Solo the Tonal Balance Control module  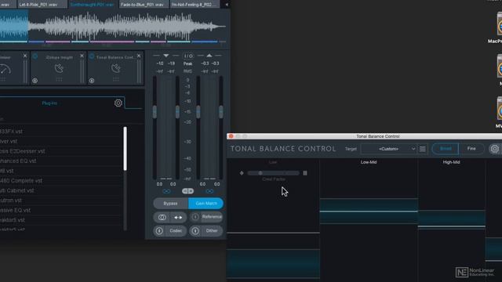pyautogui.click(x=92, y=81)
